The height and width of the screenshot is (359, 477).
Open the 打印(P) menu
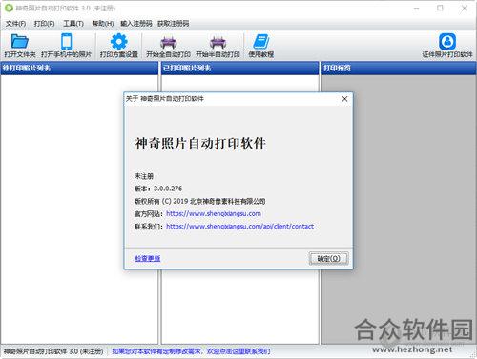click(x=45, y=24)
